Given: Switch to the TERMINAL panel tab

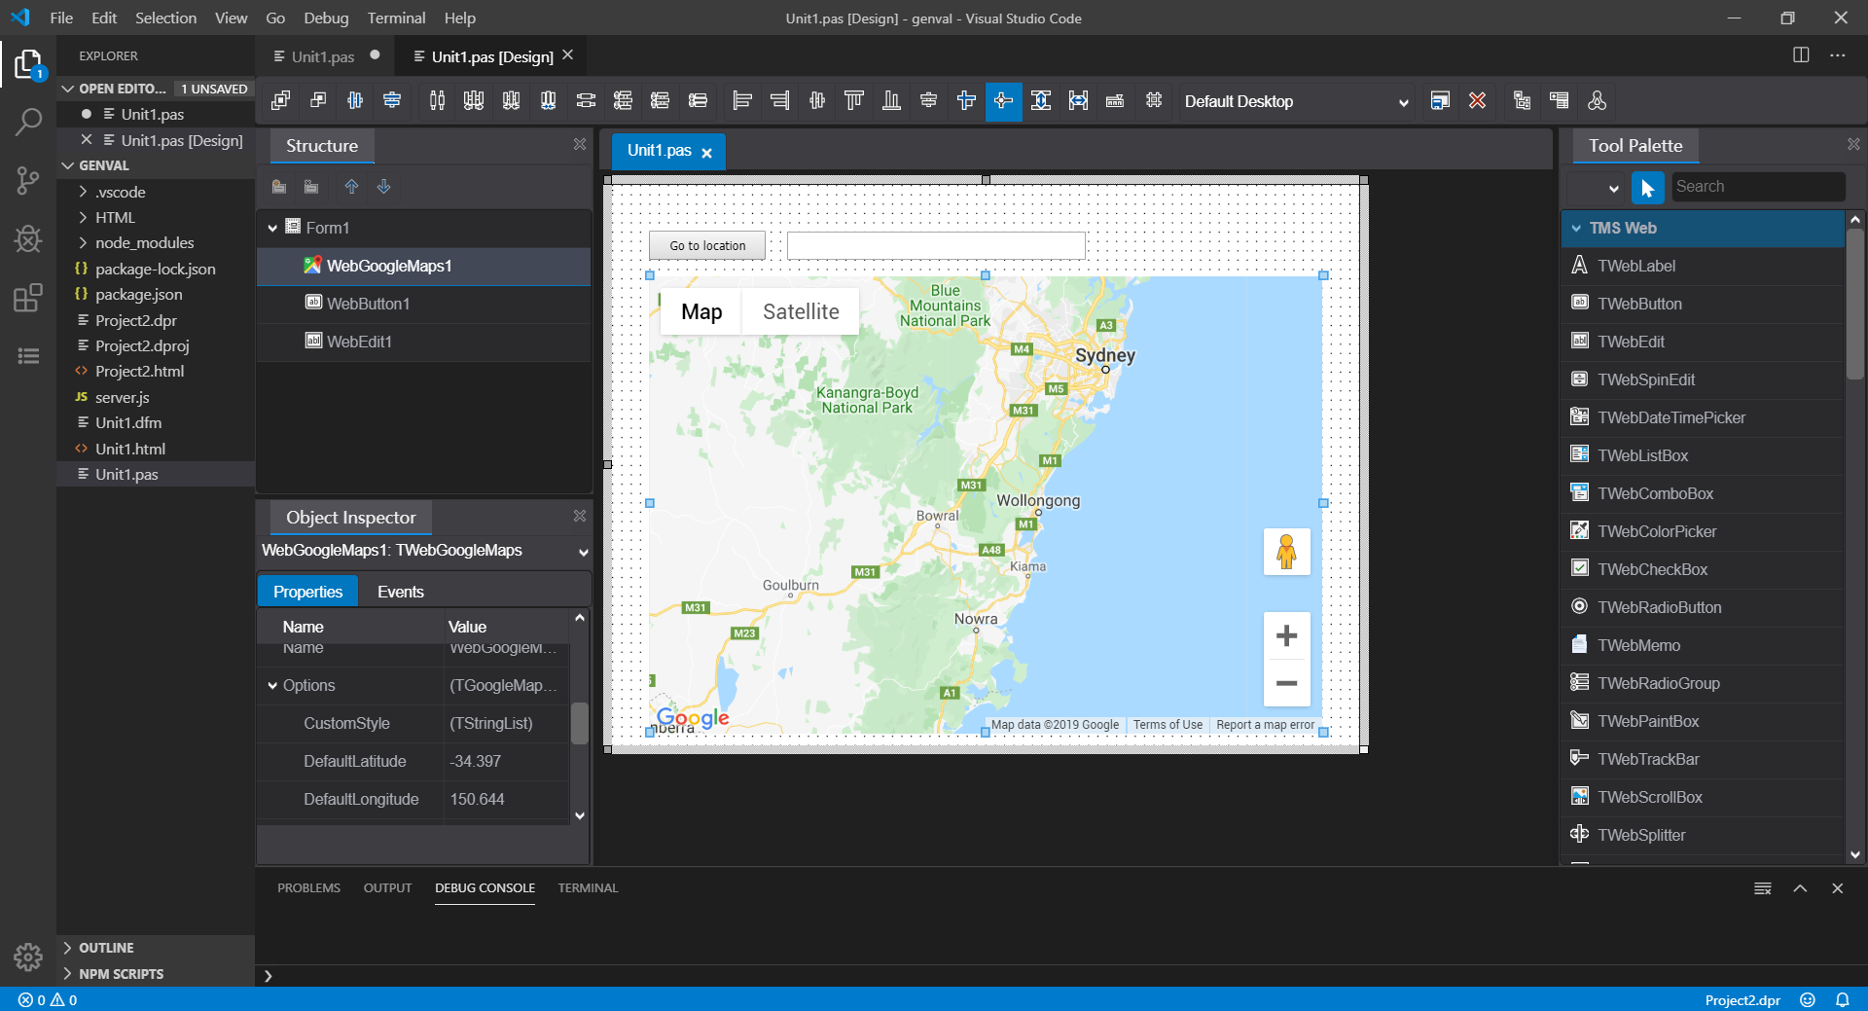Looking at the screenshot, I should pos(588,887).
